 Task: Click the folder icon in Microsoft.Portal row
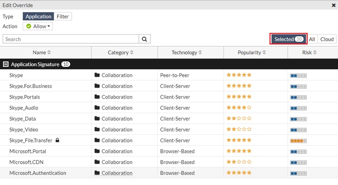[97, 151]
